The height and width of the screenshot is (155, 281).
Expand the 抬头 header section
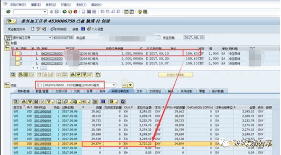point(7,43)
